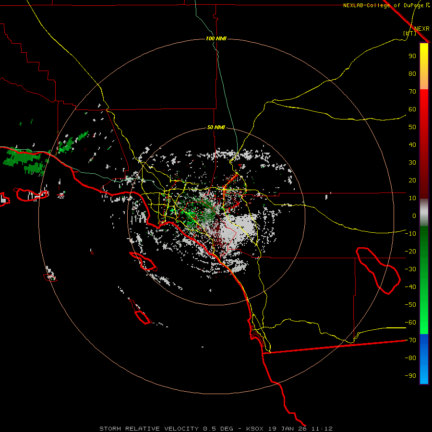Viewport: 432px width, 432px height.
Task: Click the 0 value on color scale
Action: coord(414,216)
